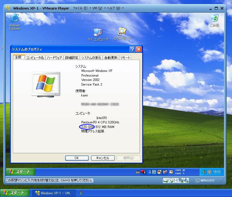
Task: Click the キャンセル button
Action: click(103, 158)
